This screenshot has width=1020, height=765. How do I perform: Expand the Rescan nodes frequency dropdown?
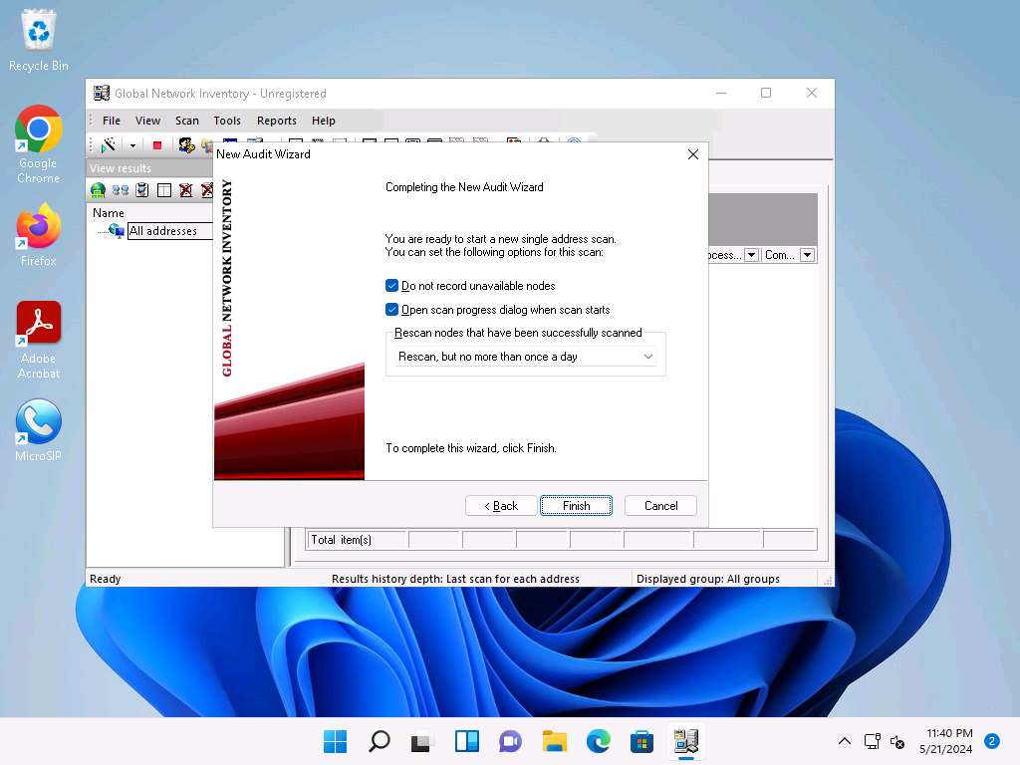coord(647,357)
